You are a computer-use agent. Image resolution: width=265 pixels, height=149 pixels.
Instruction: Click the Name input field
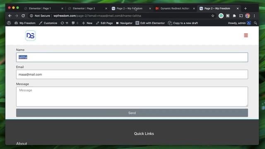click(x=132, y=57)
